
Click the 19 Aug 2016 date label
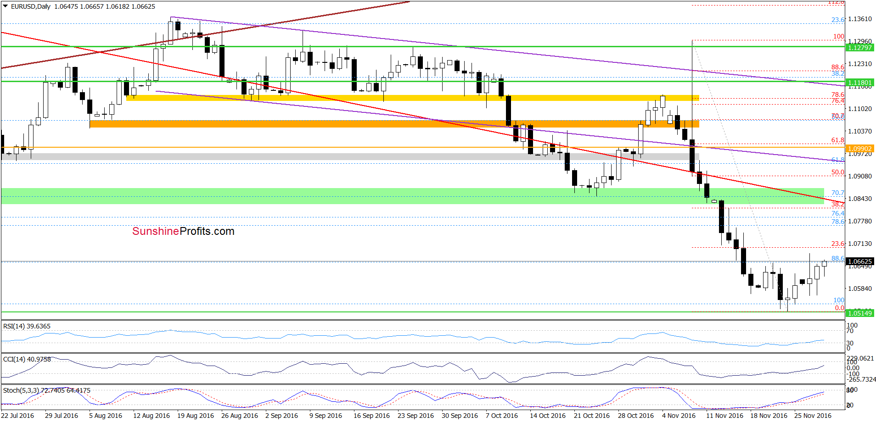click(196, 416)
